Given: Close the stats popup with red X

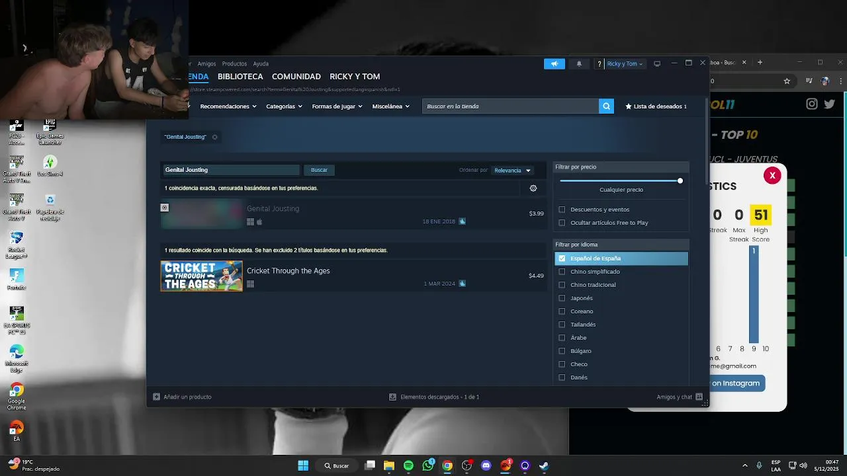Looking at the screenshot, I should (772, 175).
